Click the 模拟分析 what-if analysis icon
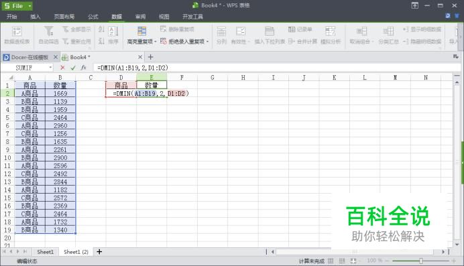Screen dimensions: 464x266 click(x=331, y=31)
